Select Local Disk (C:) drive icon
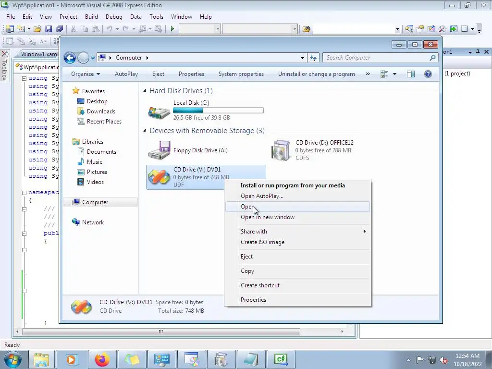The height and width of the screenshot is (369, 492). [160, 112]
